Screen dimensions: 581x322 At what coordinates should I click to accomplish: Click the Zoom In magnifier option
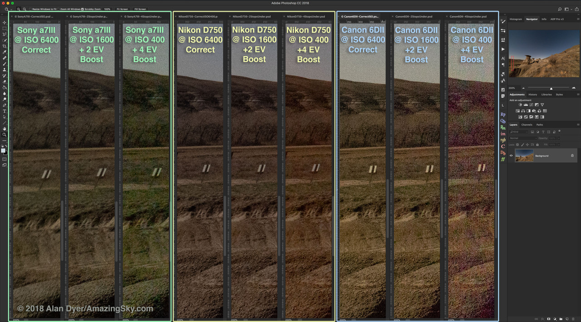(x=19, y=9)
